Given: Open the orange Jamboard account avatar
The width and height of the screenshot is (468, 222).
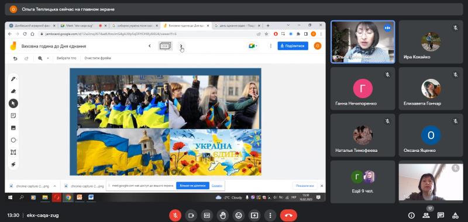Looking at the screenshot, I should point(318,46).
